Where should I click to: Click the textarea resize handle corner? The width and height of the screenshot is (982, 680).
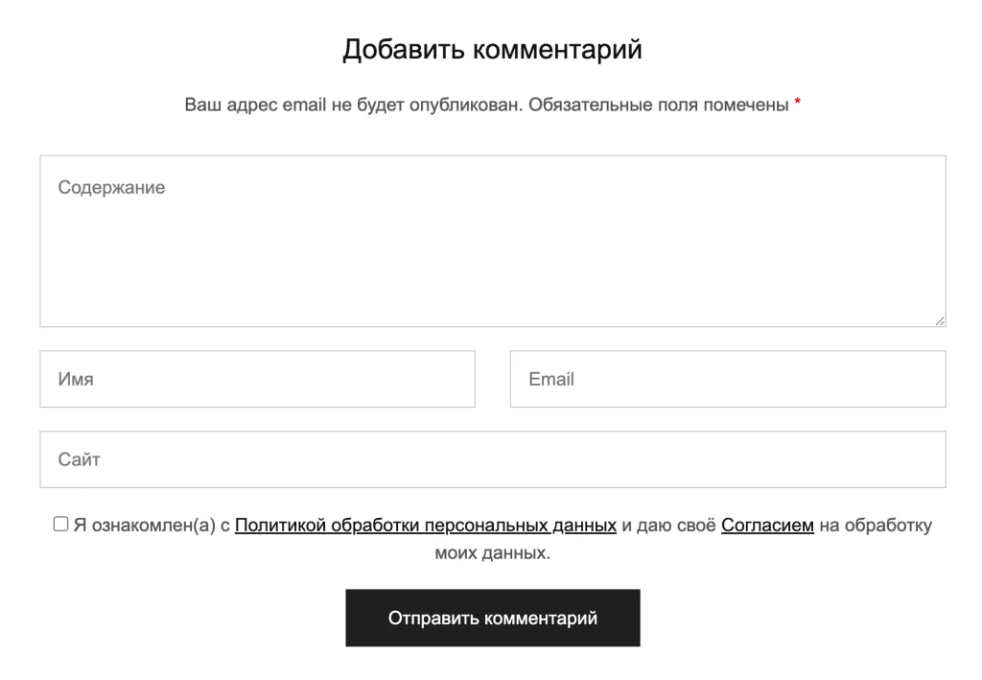[x=939, y=320]
